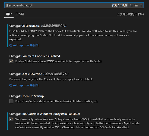The image size is (149, 136).
Task: Click the DEVELOPMENT ONLY description paragraph
Action: (x=73, y=35)
